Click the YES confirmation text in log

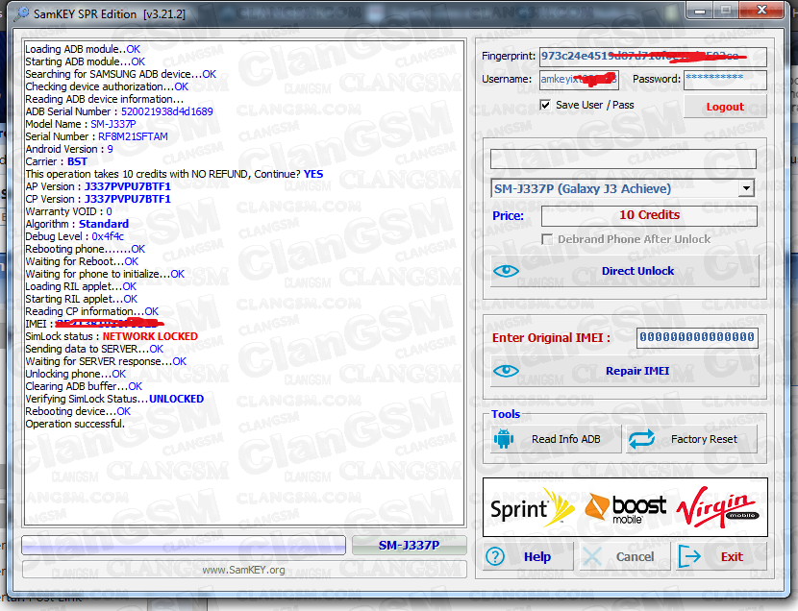[x=313, y=174]
